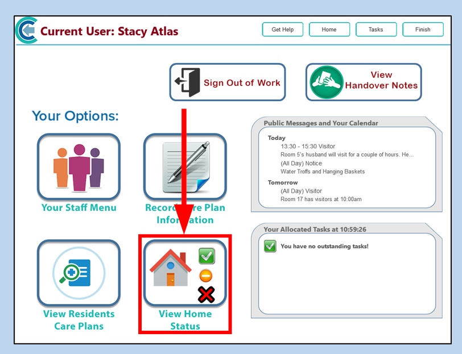Click the red cross in Home Status tile
The image size is (462, 354).
pos(206,294)
